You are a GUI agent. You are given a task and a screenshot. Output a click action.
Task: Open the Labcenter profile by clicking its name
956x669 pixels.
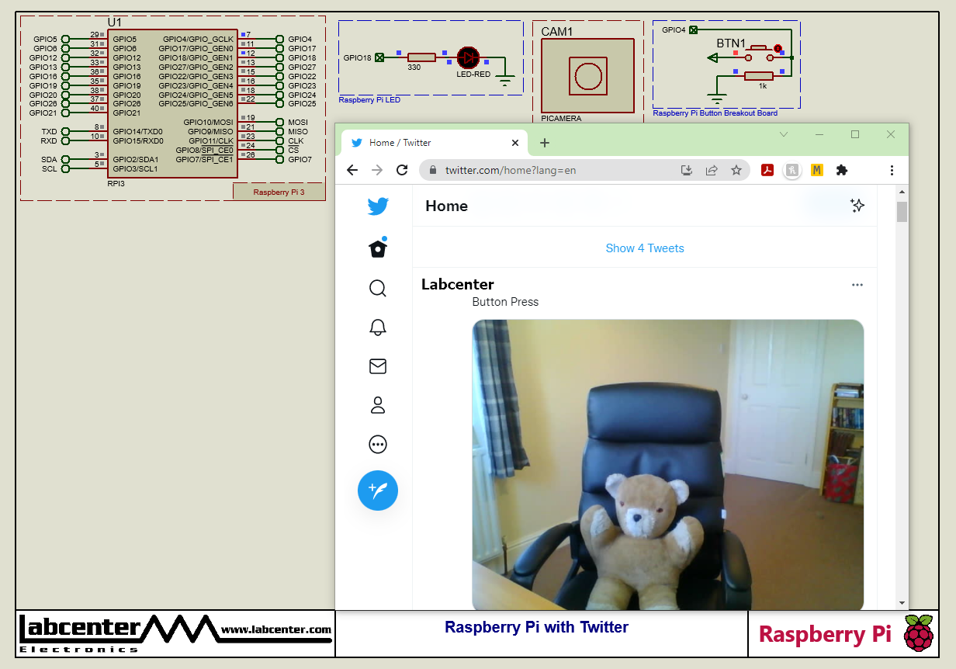click(x=458, y=284)
